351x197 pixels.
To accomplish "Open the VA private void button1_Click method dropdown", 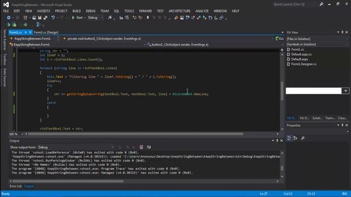I will coord(168,39).
